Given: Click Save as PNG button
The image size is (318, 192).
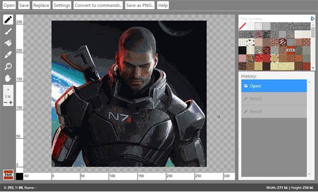Looking at the screenshot, I should (x=140, y=5).
